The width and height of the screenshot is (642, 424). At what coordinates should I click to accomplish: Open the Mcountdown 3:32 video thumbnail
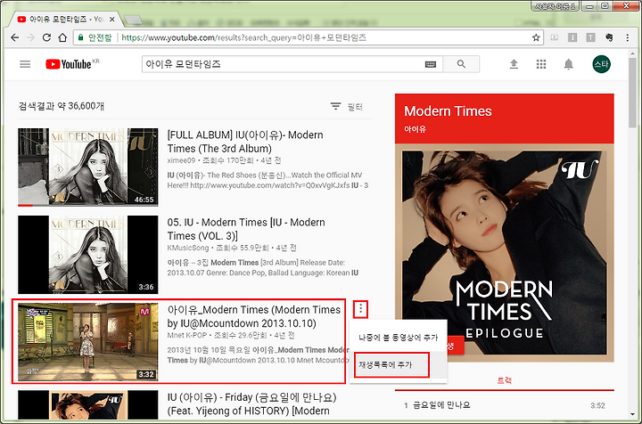point(87,342)
